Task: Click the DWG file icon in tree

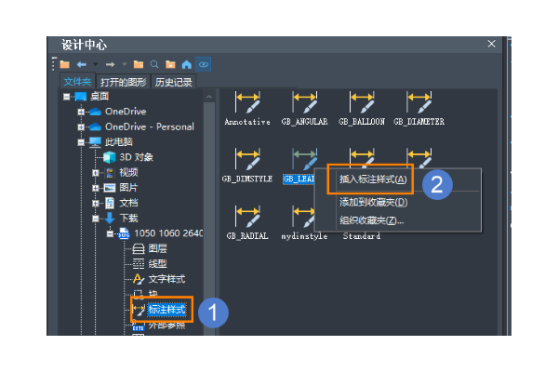Action: click(125, 233)
